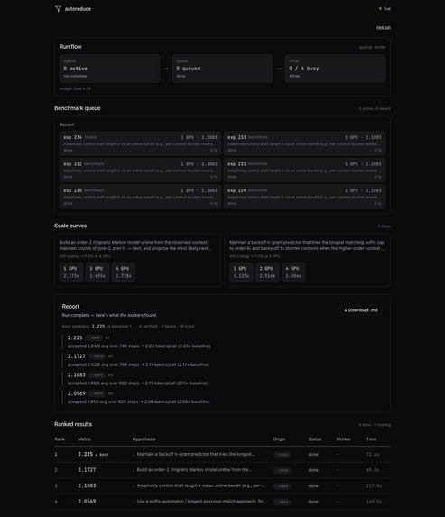The width and height of the screenshot is (445, 517).
Task: Click the seed tag next to 2.0569 in report
Action: click(x=97, y=393)
